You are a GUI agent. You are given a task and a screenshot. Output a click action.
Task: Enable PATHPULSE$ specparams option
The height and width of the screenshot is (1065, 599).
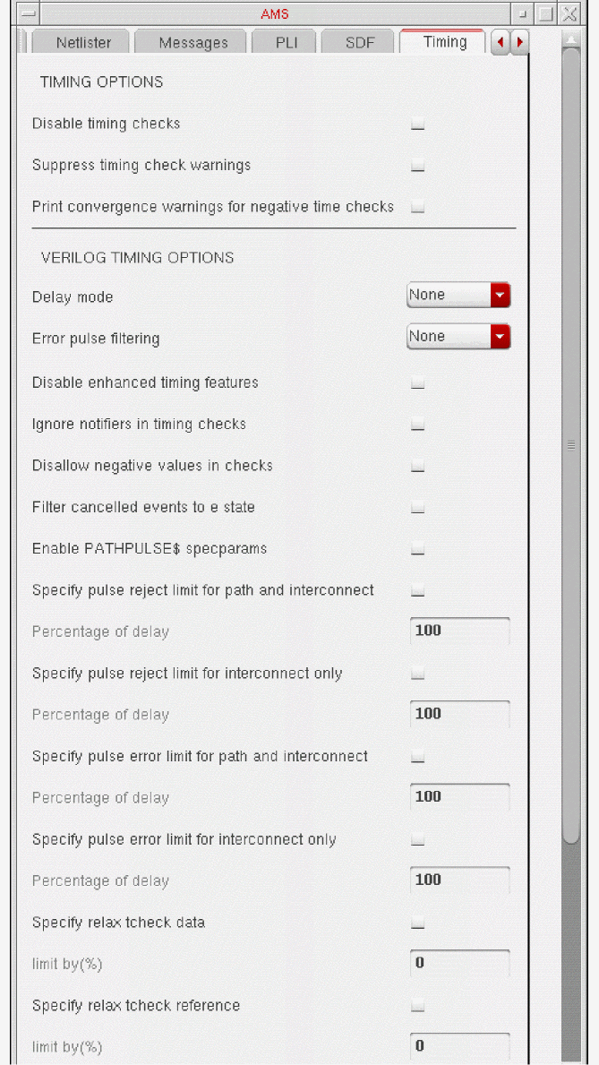[417, 550]
